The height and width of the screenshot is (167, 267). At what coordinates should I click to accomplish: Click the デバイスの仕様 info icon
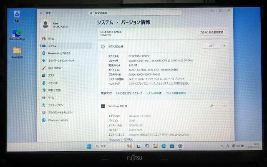point(103,46)
